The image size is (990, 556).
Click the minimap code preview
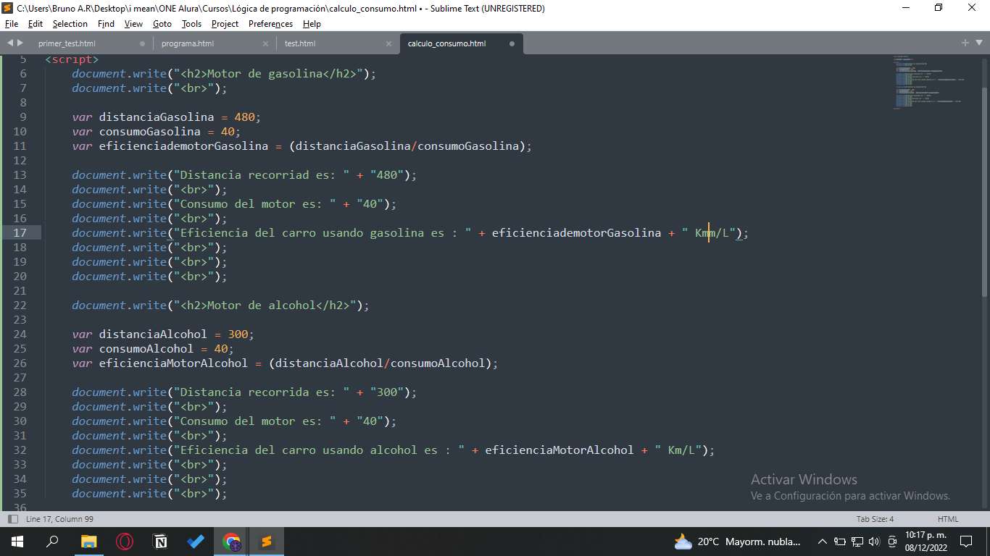pyautogui.click(x=928, y=81)
